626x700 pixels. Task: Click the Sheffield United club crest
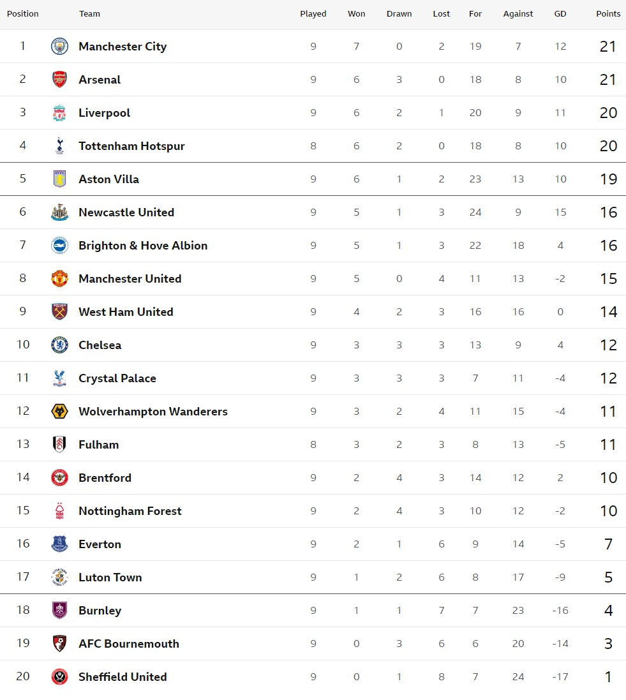click(x=59, y=677)
